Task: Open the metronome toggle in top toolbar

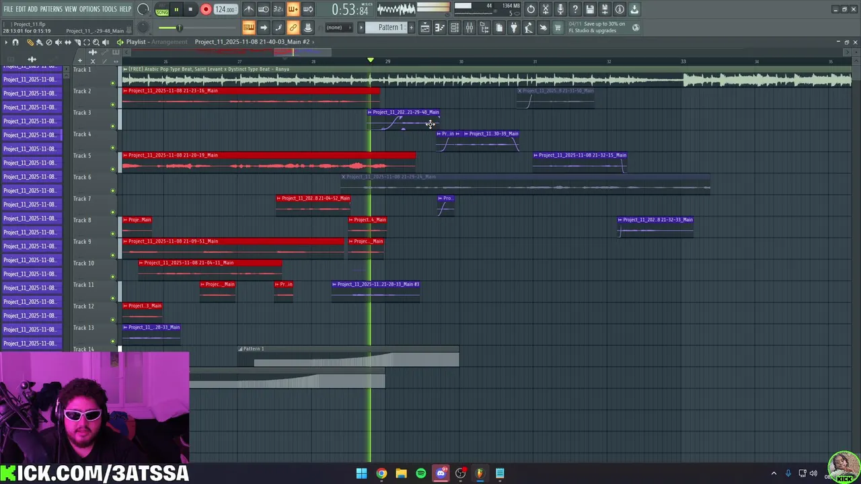Action: [249, 9]
